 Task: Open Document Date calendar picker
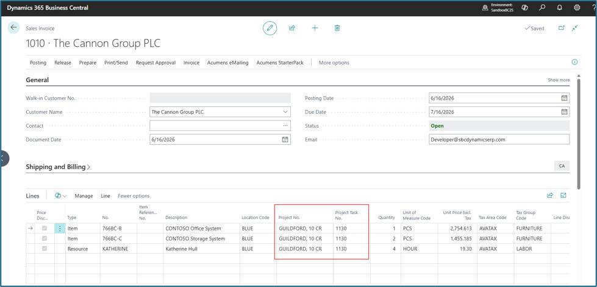pyautogui.click(x=285, y=139)
